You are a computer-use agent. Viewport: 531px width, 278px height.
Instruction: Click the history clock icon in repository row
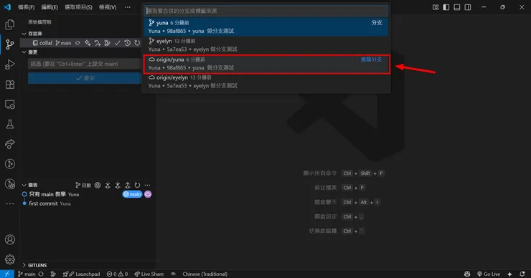[127, 43]
